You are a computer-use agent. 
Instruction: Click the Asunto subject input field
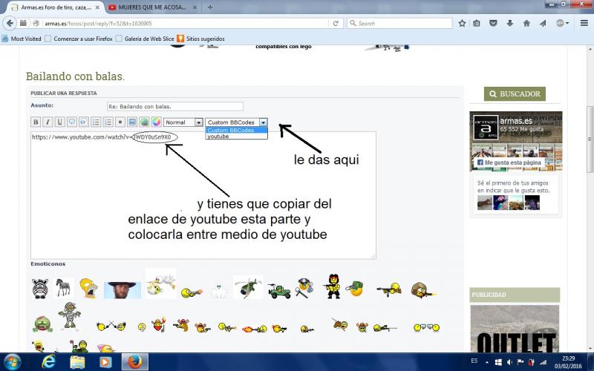[174, 106]
